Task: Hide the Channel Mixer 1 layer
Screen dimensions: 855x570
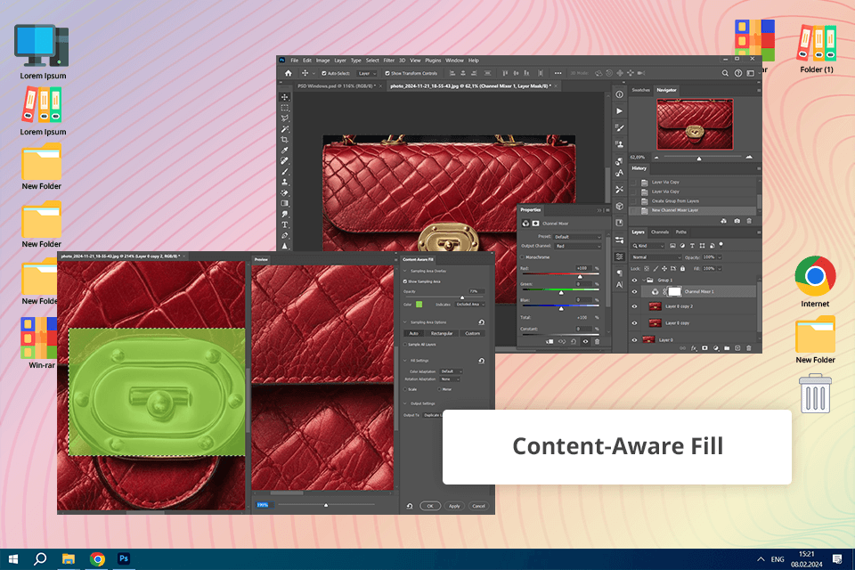Action: 634,292
